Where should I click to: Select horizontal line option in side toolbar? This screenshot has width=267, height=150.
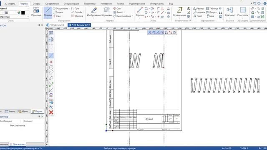point(51,45)
